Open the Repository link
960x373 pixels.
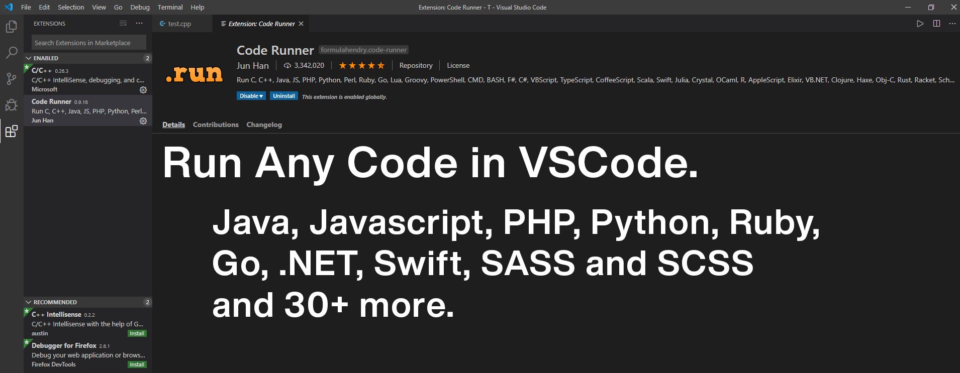click(416, 65)
